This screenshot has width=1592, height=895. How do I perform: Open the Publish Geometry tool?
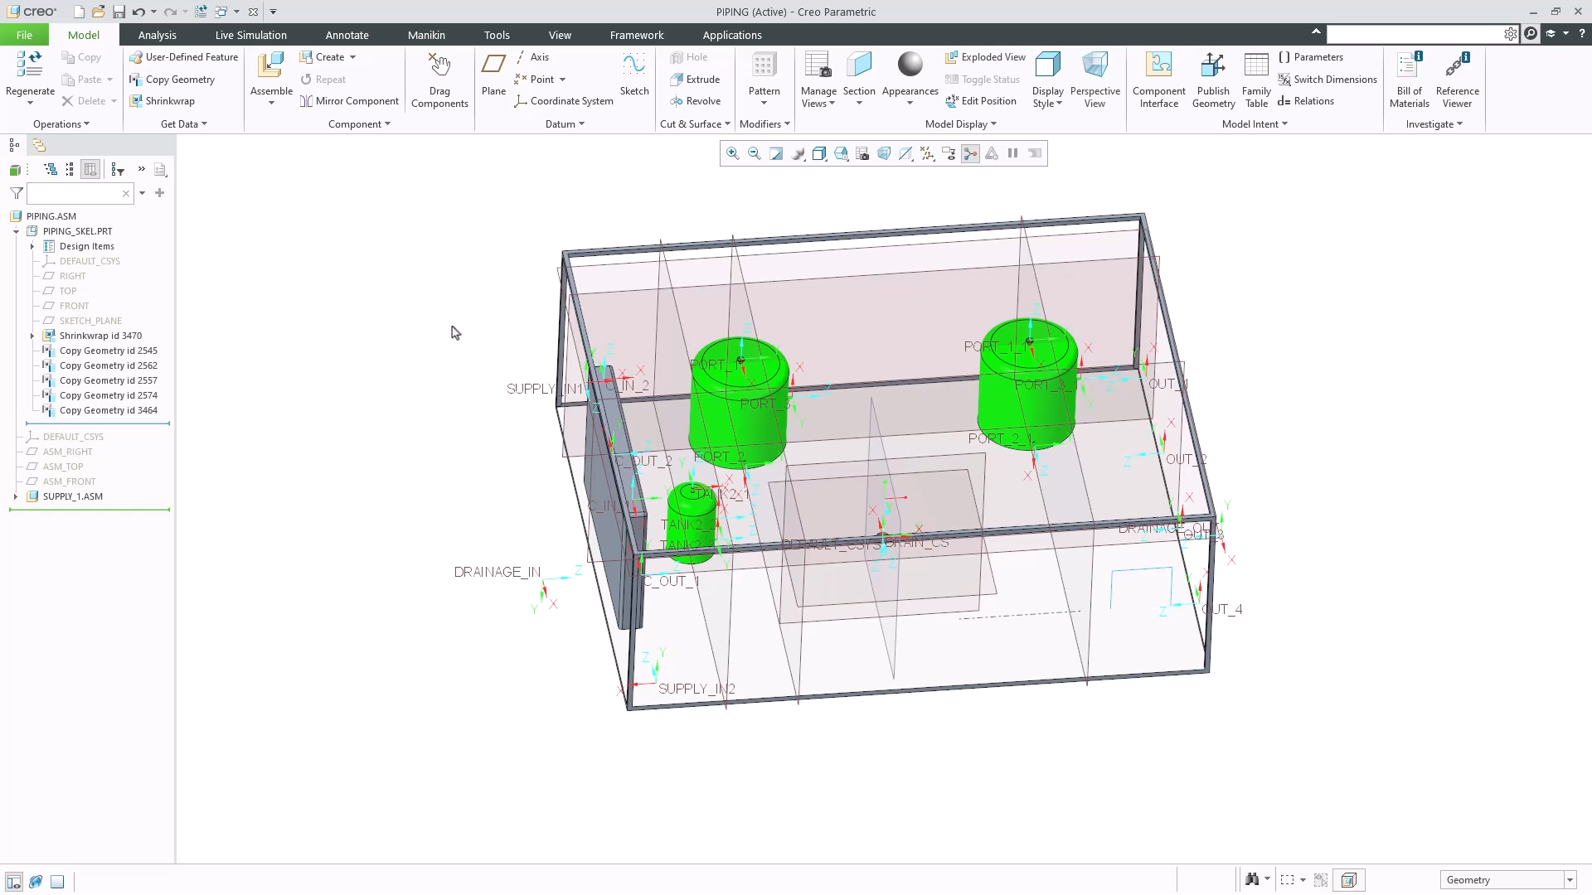pyautogui.click(x=1213, y=79)
